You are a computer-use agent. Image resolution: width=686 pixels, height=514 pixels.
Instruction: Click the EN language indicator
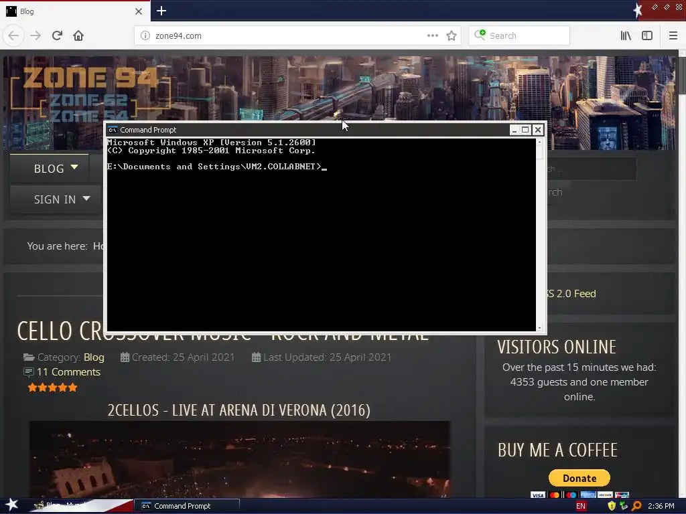581,506
